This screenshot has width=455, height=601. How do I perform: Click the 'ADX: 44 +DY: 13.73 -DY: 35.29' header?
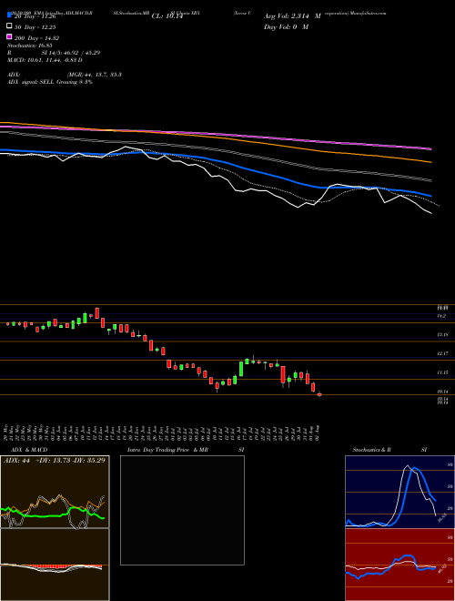55,460
